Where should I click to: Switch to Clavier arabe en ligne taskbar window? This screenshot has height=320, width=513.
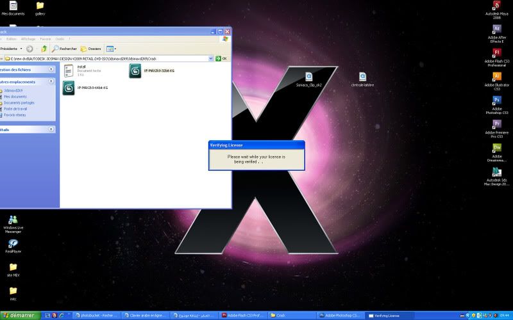[x=145, y=316]
